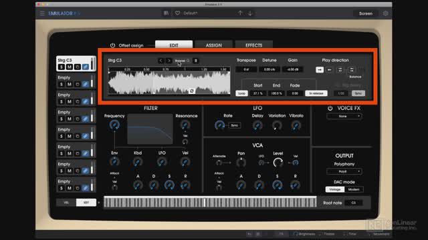Click the Gain value field
This screenshot has height=240, width=428.
[x=293, y=69]
